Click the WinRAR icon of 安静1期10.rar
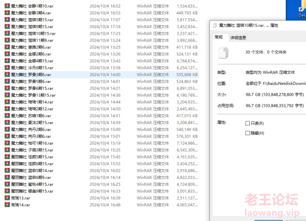The width and height of the screenshot is (306, 221). click(x=7, y=6)
